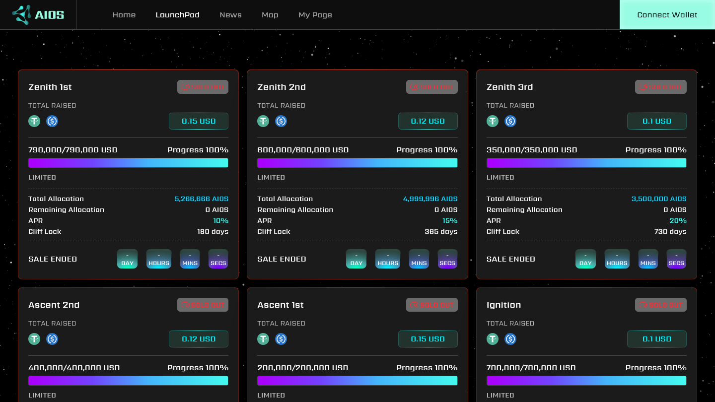The width and height of the screenshot is (715, 402).
Task: Click the Zenith 1st progress bar
Action: point(128,163)
